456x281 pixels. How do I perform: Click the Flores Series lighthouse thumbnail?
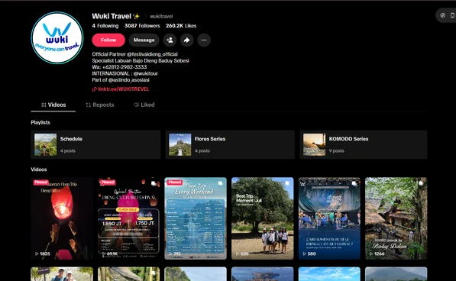(x=180, y=145)
